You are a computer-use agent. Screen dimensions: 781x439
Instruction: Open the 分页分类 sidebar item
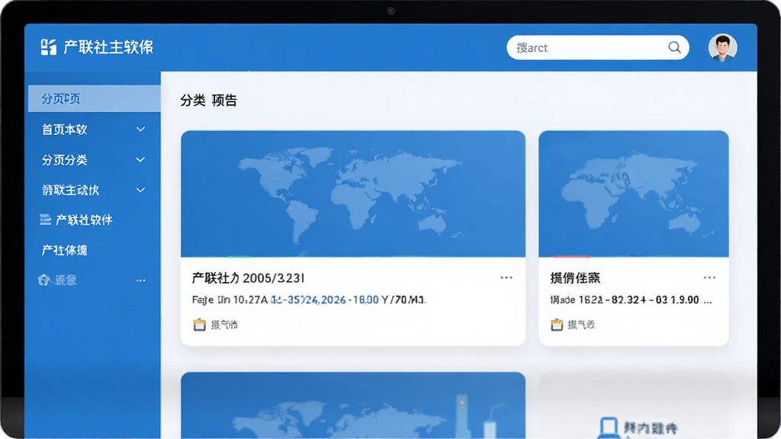click(64, 160)
